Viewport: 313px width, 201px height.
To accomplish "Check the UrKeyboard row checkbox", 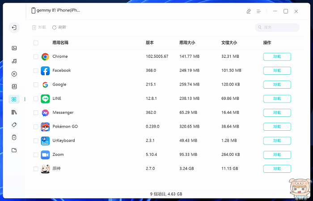I will point(36,141).
